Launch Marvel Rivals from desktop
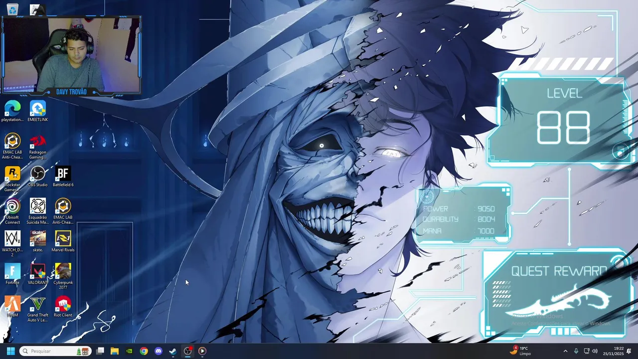The height and width of the screenshot is (359, 638). pyautogui.click(x=63, y=241)
